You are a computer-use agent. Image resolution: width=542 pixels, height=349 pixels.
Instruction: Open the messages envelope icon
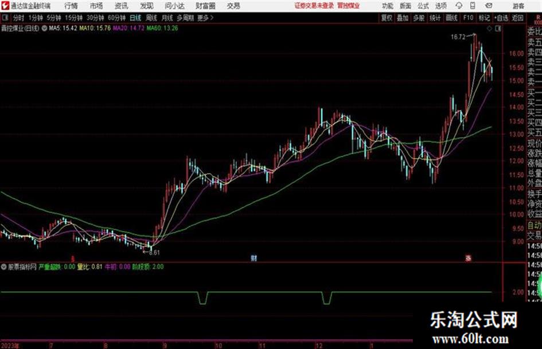pos(489,6)
